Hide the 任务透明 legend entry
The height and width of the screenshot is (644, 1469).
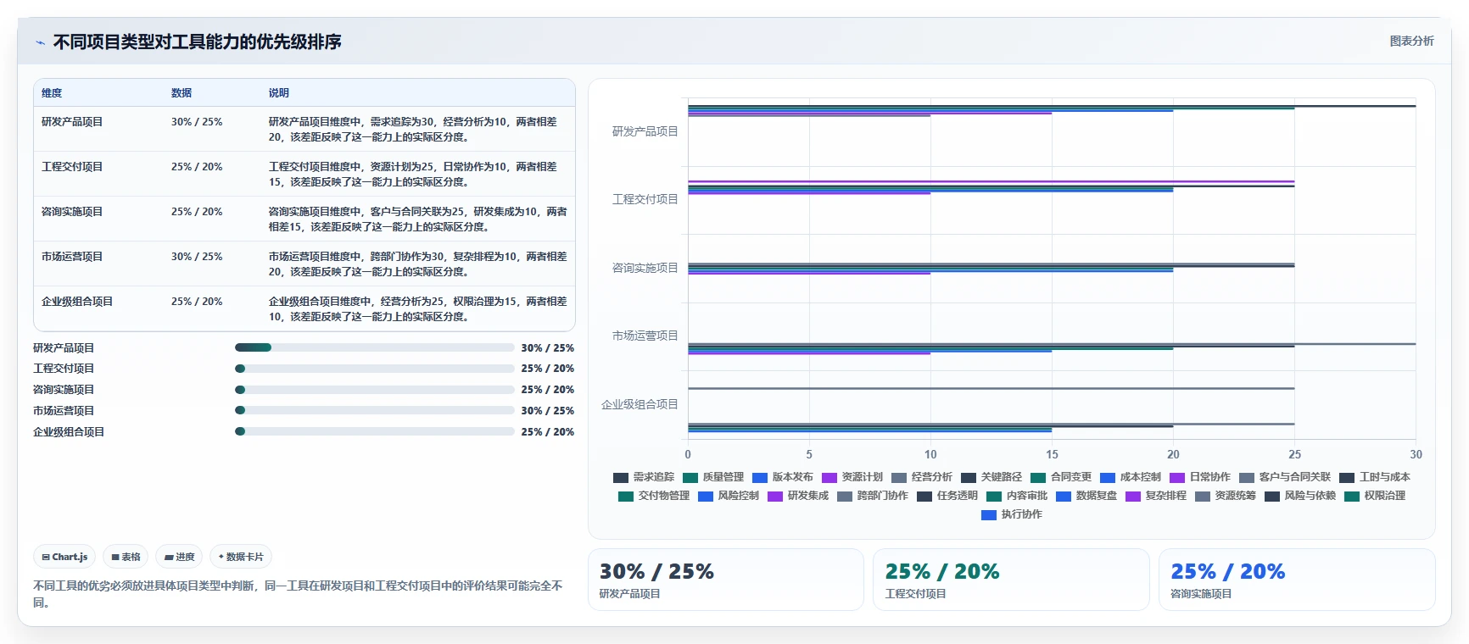tap(947, 496)
